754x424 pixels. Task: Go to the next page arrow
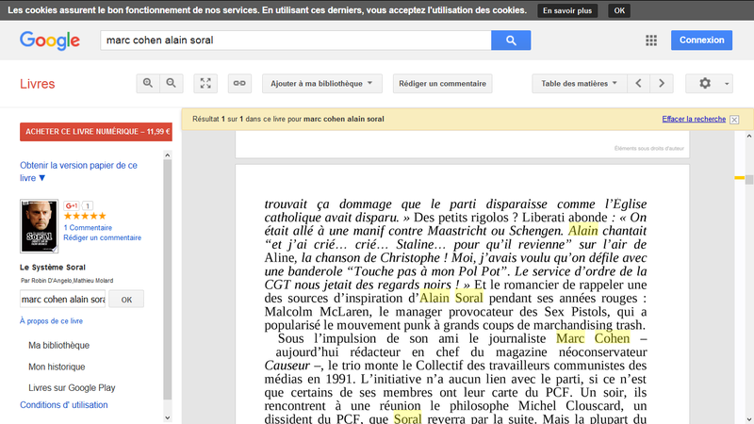662,83
